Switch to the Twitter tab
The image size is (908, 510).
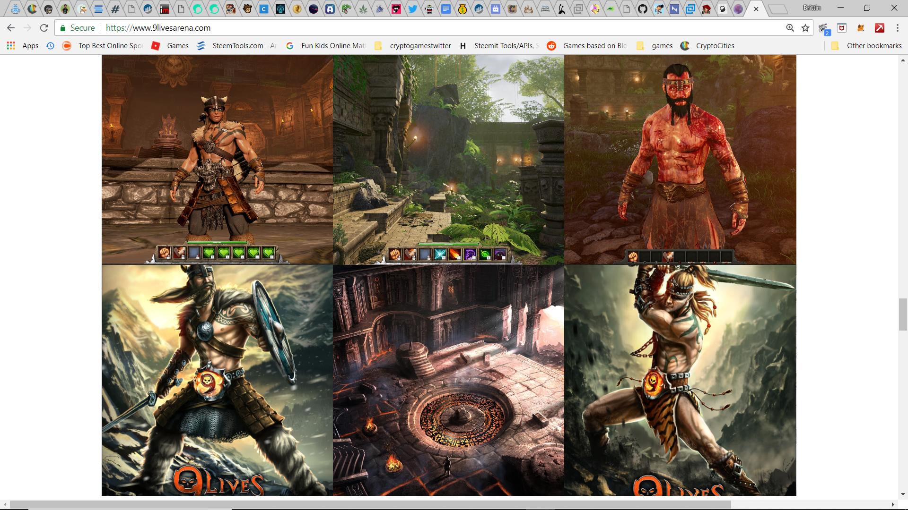point(412,8)
